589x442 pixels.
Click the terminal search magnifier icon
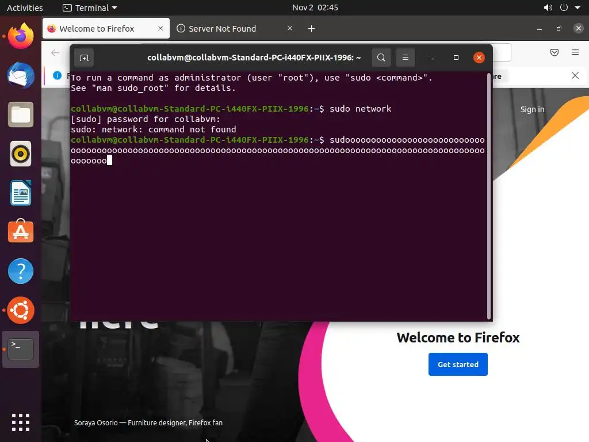(381, 58)
